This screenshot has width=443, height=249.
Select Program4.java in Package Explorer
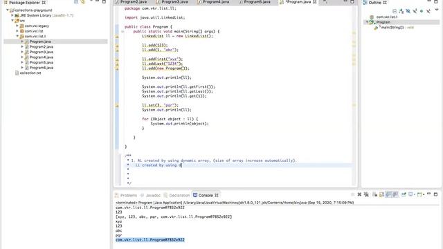42,57
